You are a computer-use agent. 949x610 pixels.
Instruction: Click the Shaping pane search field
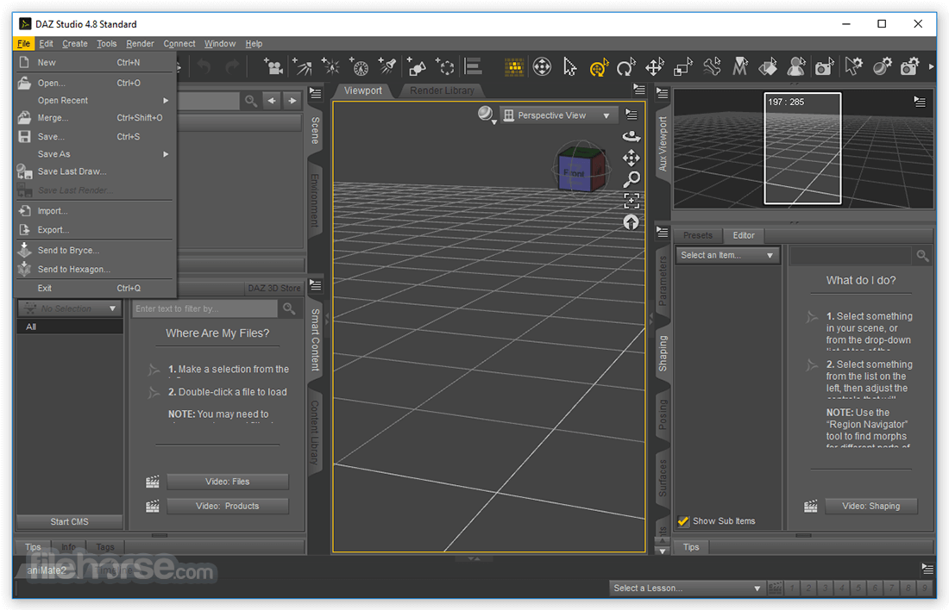pyautogui.click(x=851, y=255)
